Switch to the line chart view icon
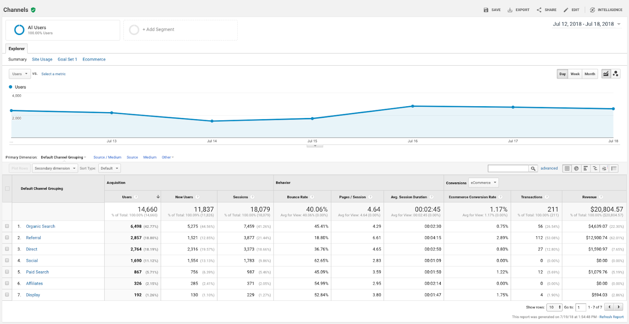This screenshot has width=629, height=324. coord(606,74)
